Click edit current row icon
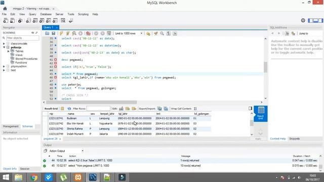Image resolution: width=324 pixels, height=182 pixels. tap(121, 109)
